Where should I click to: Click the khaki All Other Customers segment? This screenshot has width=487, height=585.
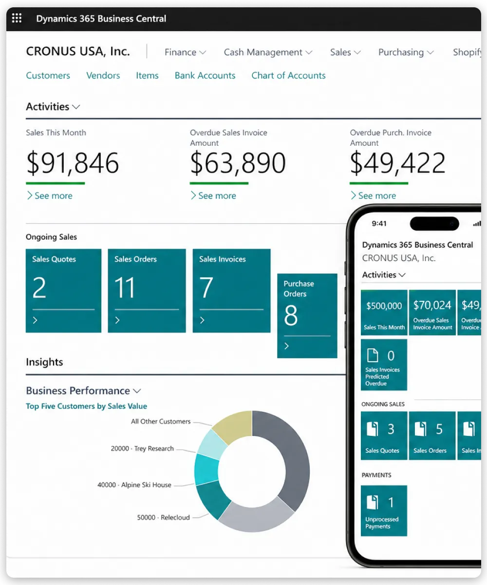(235, 425)
